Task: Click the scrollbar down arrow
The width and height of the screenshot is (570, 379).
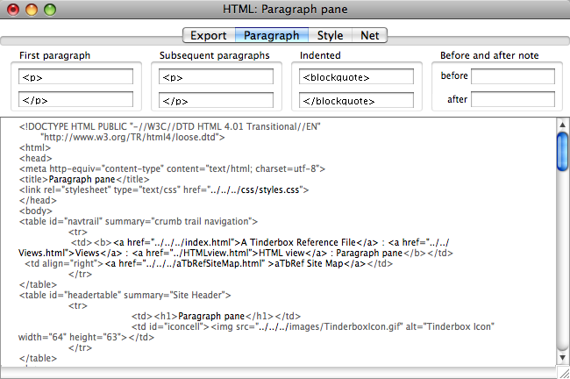Action: (562, 358)
